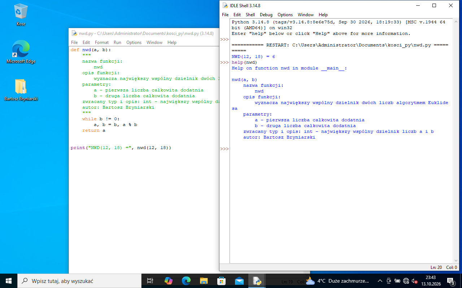Click the Meet Now tray icon

coord(389,281)
